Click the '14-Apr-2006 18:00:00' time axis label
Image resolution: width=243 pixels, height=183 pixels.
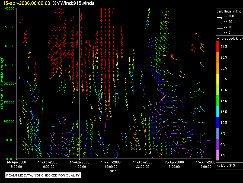[111, 164]
